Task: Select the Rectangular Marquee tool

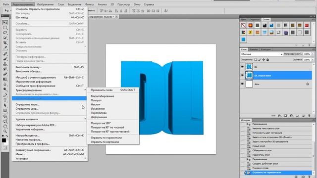Action: (5, 28)
